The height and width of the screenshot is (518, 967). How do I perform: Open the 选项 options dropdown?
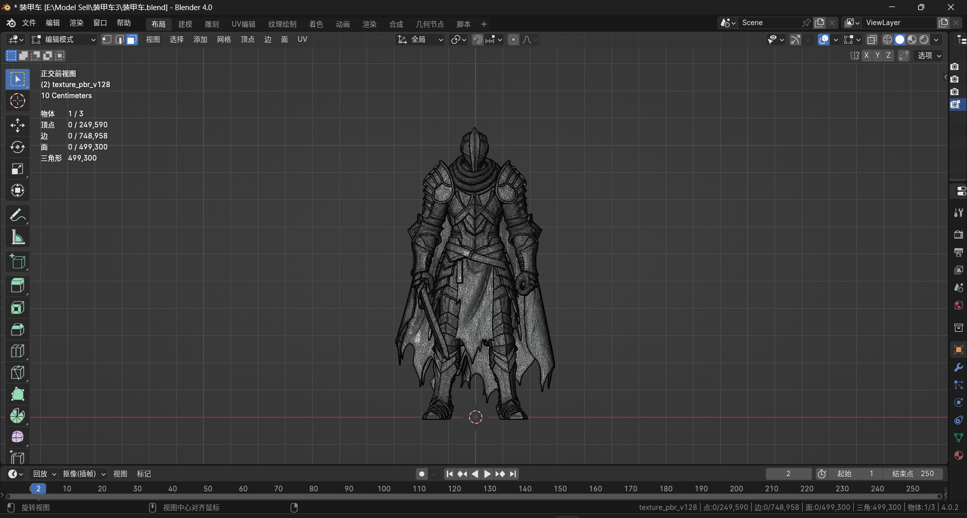pyautogui.click(x=929, y=55)
